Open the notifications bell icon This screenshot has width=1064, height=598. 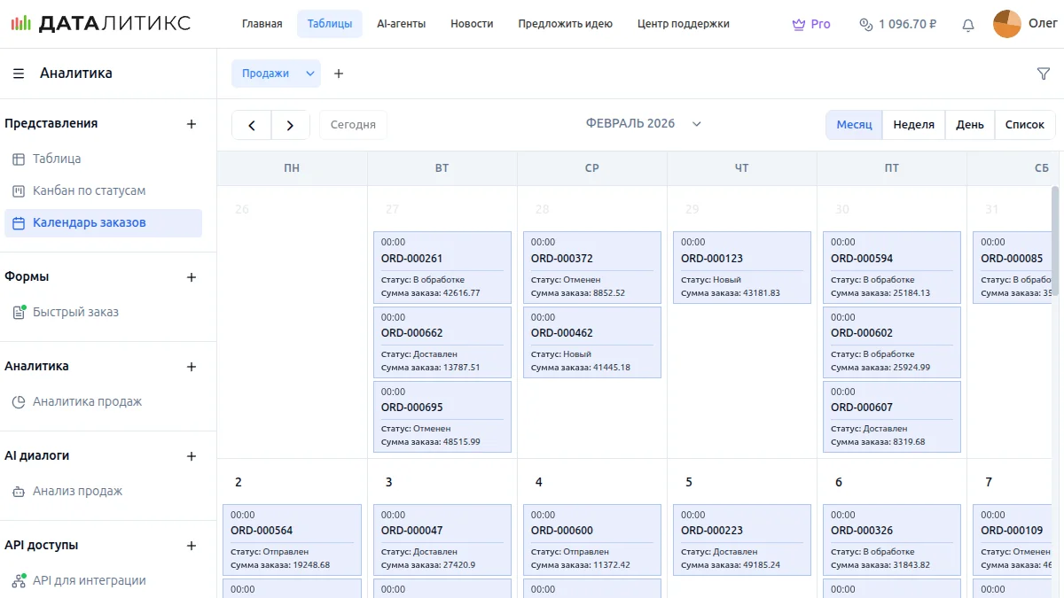(x=968, y=25)
